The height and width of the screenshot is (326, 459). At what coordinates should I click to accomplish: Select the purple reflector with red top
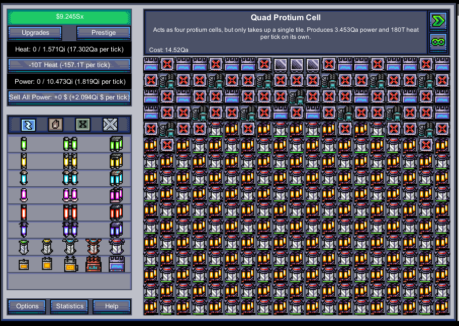coord(117,247)
